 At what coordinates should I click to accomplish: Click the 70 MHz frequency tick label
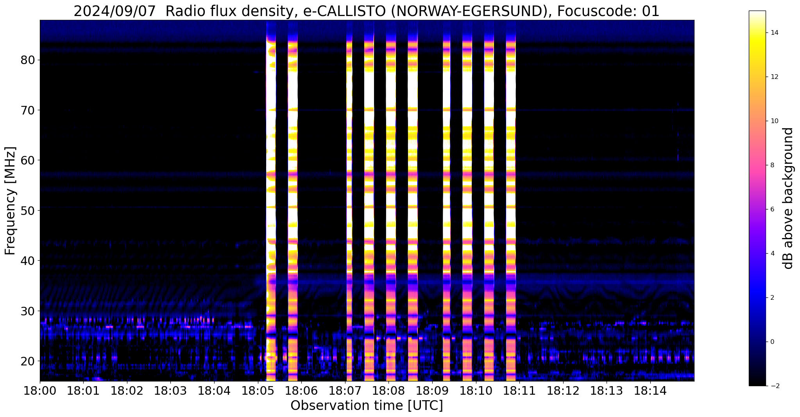(28, 110)
